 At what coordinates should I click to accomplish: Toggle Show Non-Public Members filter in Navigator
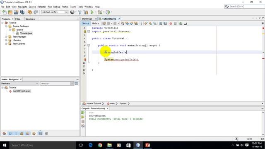click(x=22, y=134)
